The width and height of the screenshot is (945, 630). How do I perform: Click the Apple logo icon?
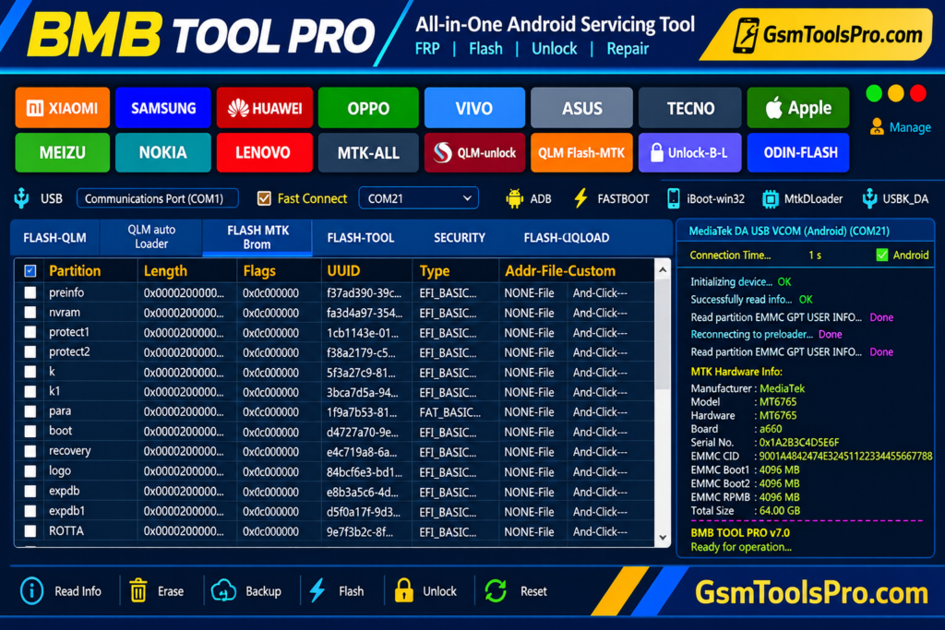pos(774,108)
